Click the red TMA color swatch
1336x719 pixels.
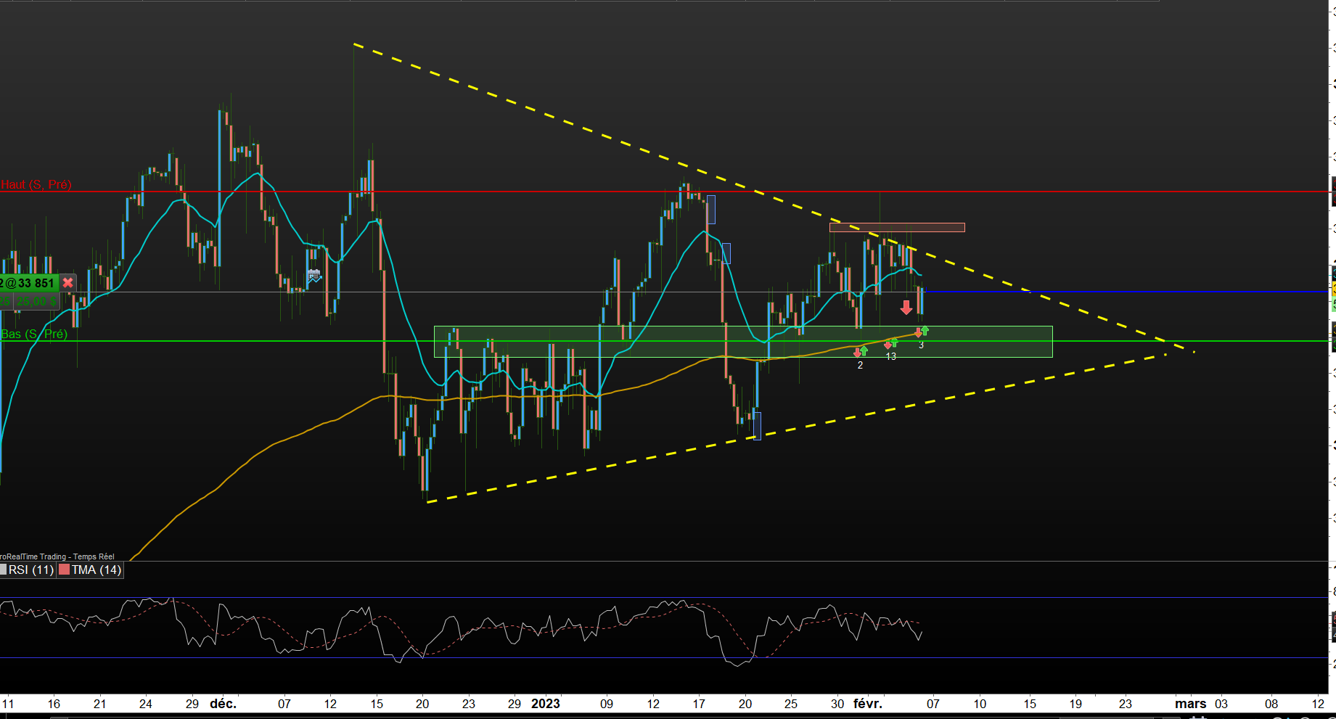pos(65,570)
